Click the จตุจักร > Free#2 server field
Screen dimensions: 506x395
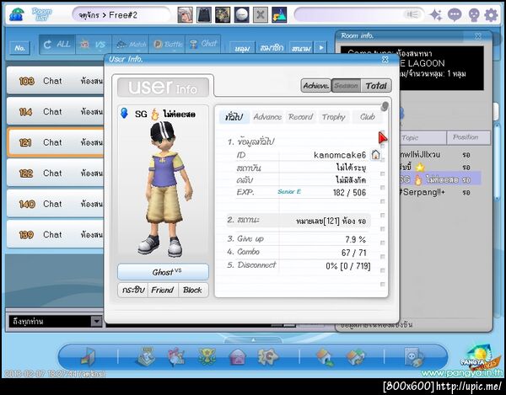[121, 15]
